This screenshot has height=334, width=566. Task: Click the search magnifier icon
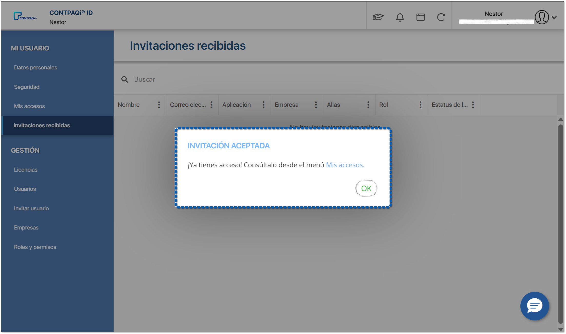(125, 79)
